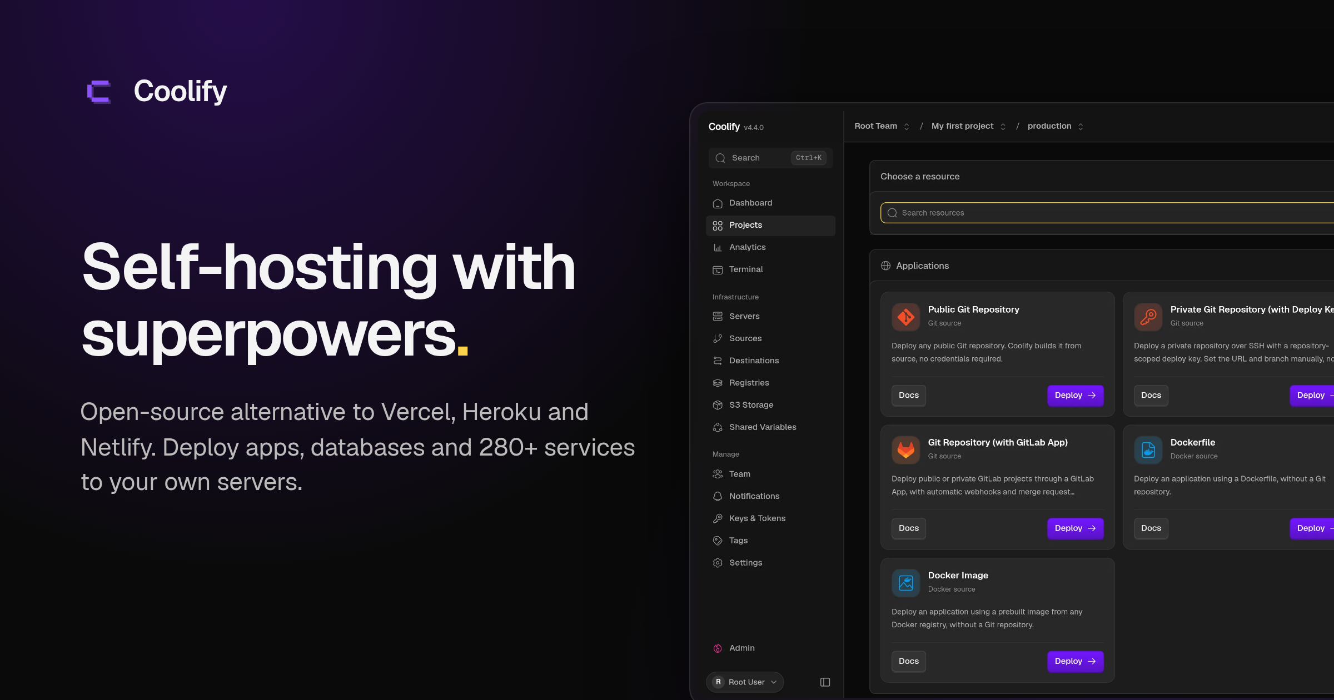Open Docs for Dockerfile
1334x700 pixels.
coord(1151,528)
